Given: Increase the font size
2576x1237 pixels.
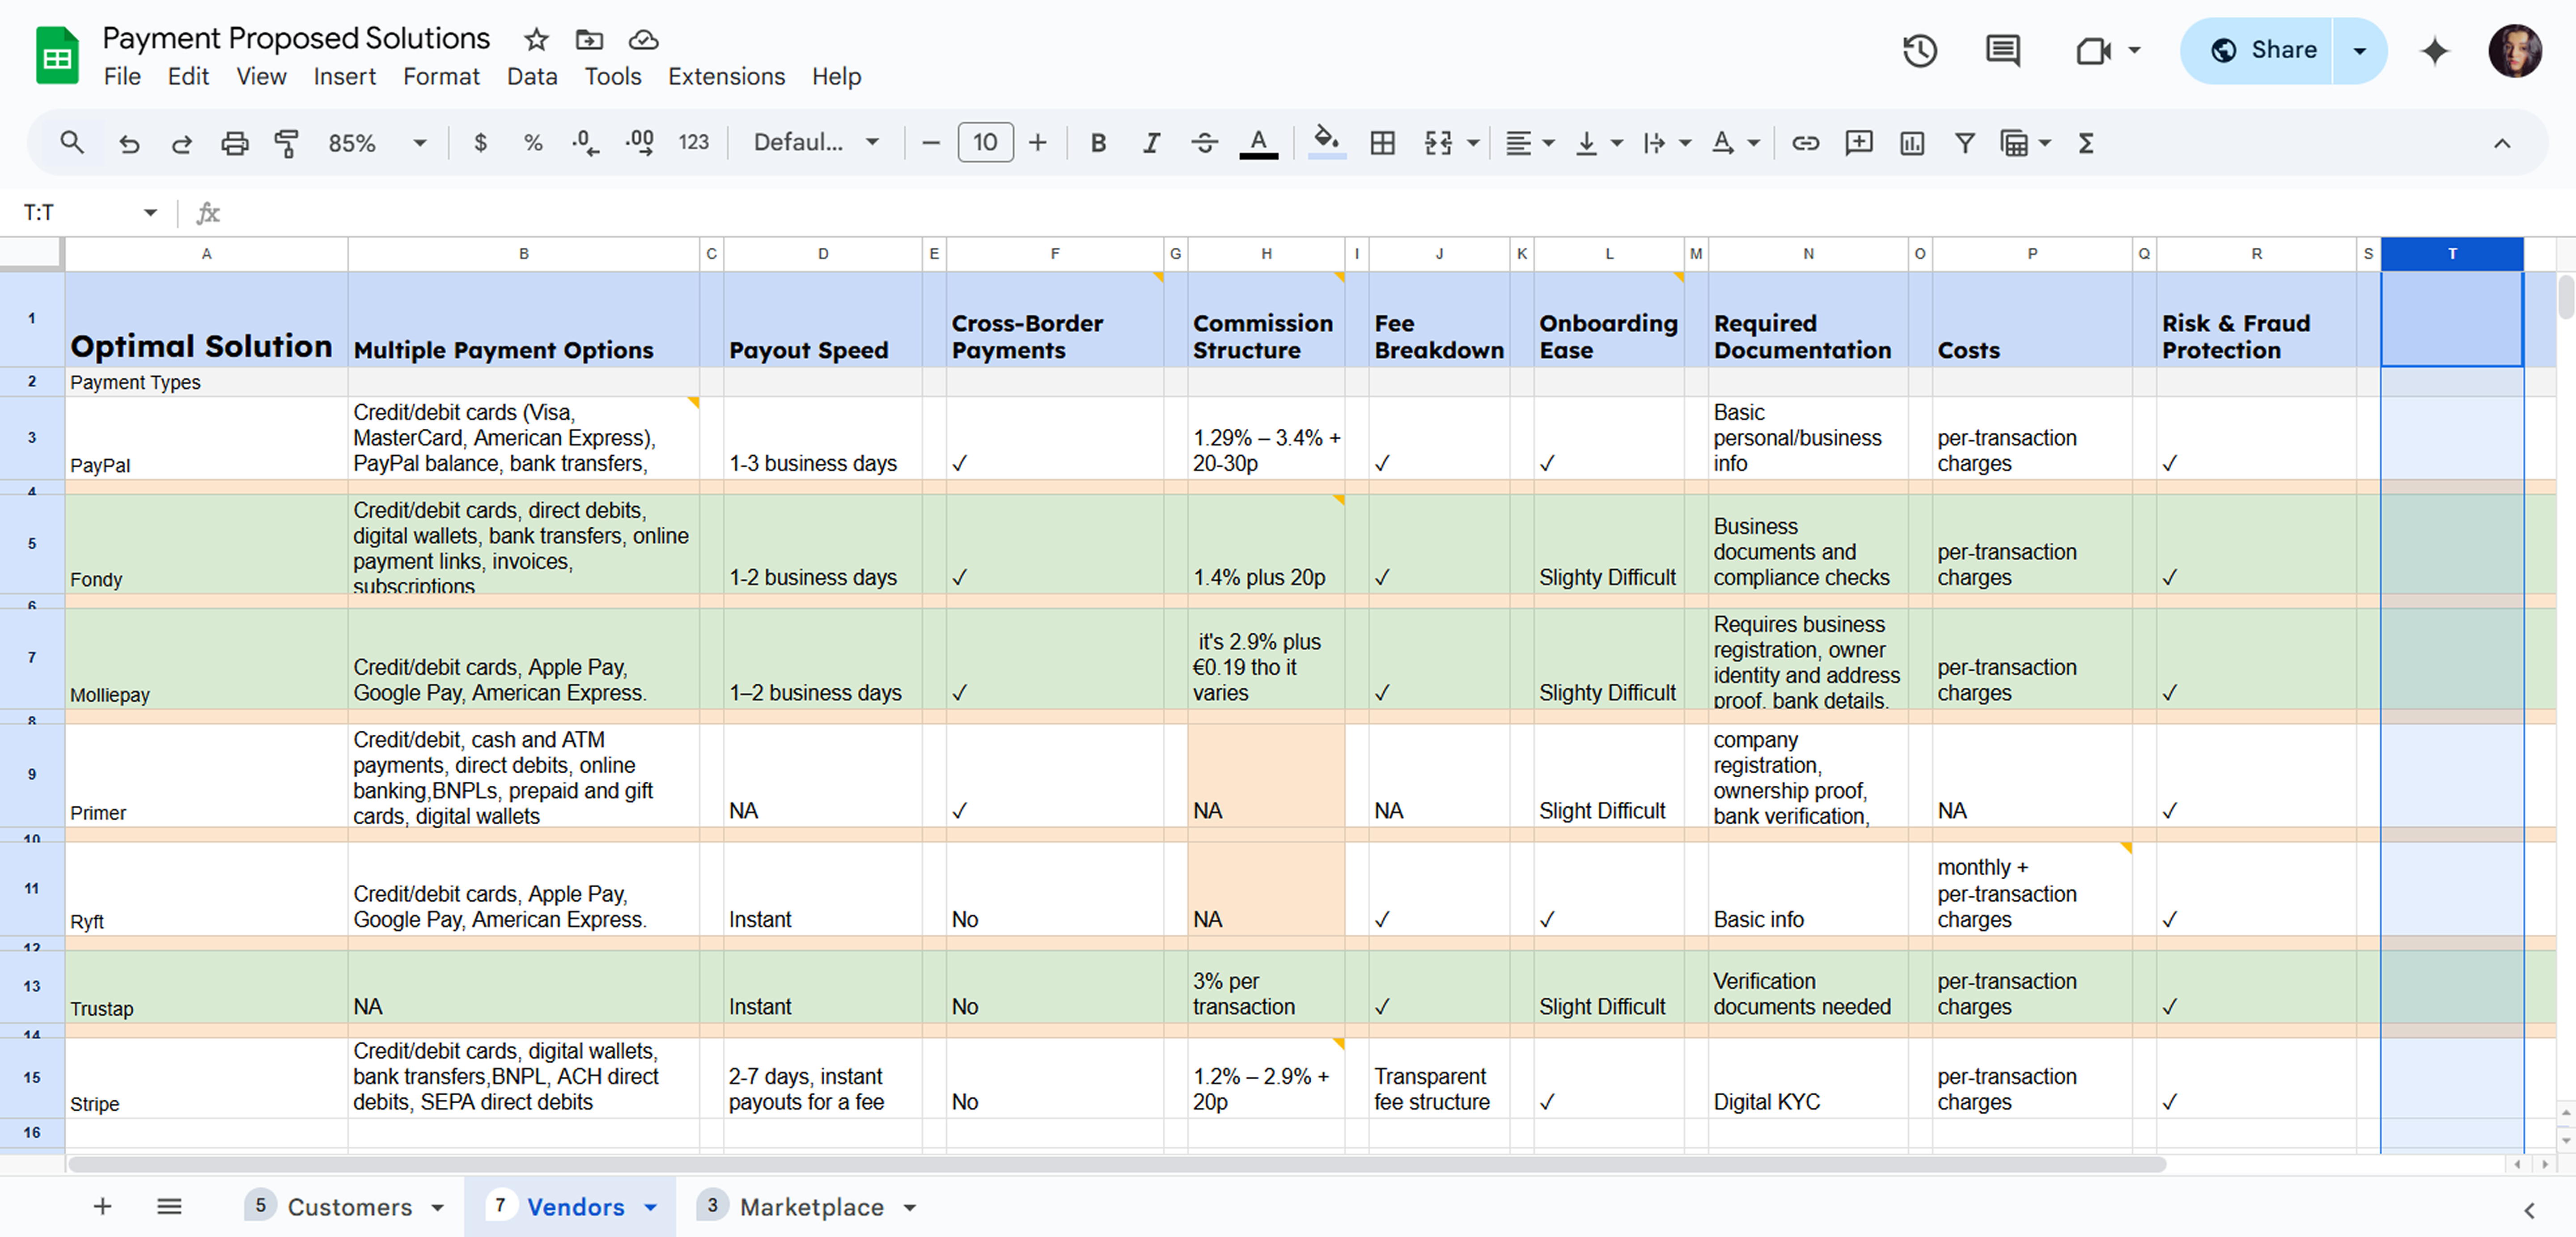Looking at the screenshot, I should pyautogui.click(x=1038, y=143).
